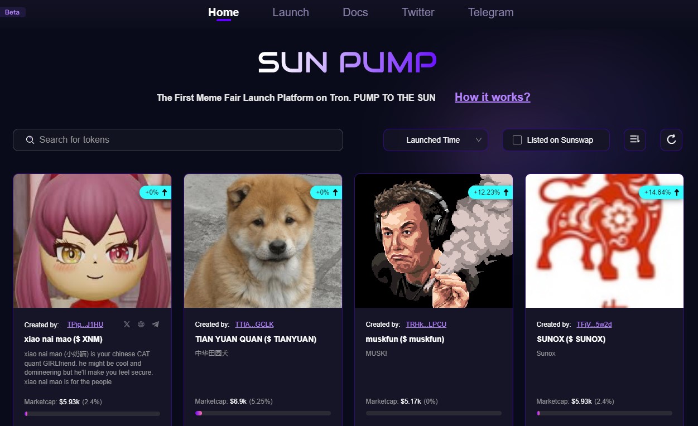This screenshot has width=698, height=426.
Task: Click the +14.64% badge on SUNOX card
Action: [661, 192]
